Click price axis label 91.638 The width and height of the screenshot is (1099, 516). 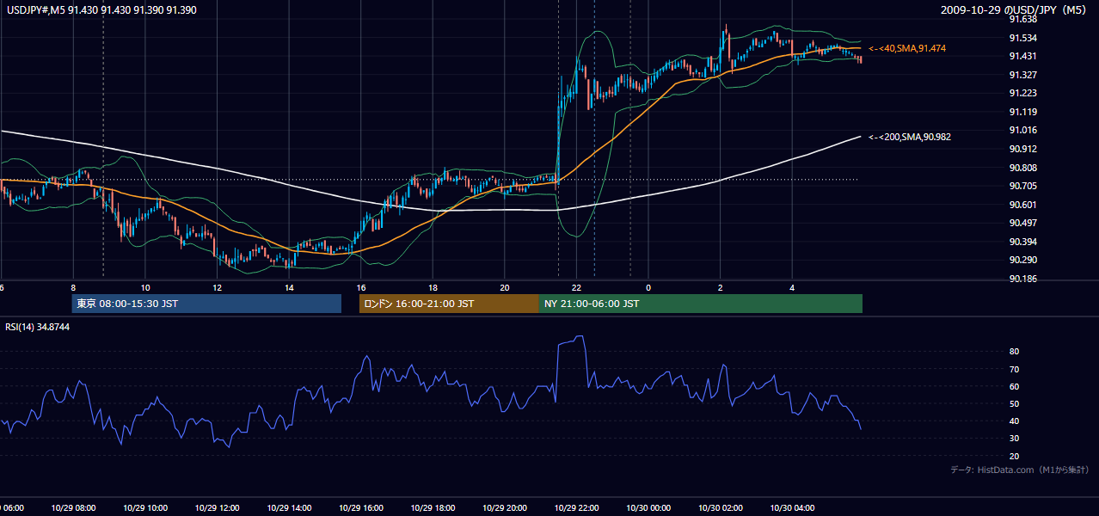click(1022, 19)
